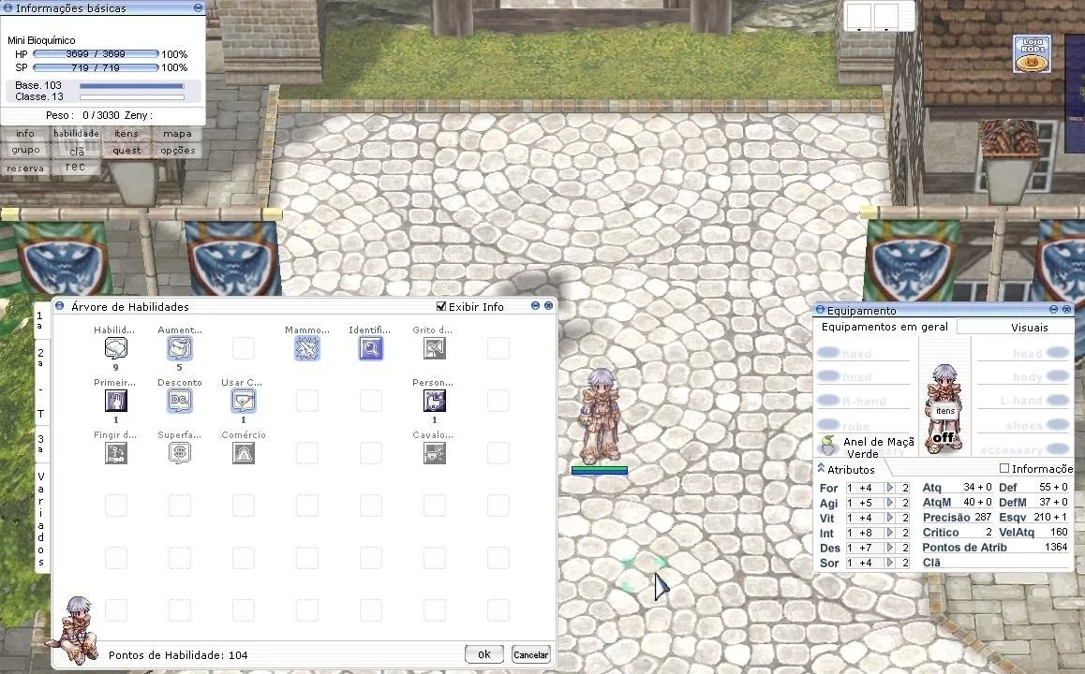Select the Usar C... skill icon
The width and height of the screenshot is (1085, 674).
tap(244, 401)
